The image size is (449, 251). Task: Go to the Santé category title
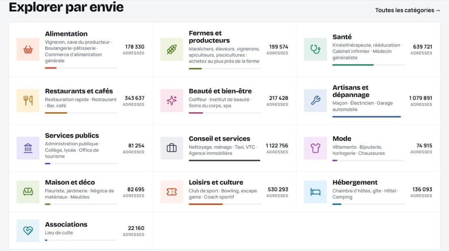[x=342, y=37]
